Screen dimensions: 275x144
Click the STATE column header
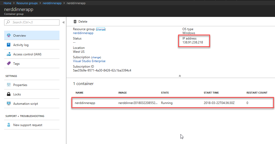pos(165,93)
